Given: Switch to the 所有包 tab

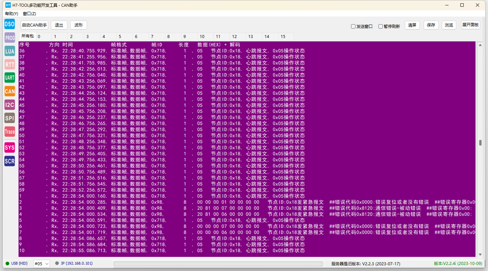Looking at the screenshot, I should coord(27,36).
